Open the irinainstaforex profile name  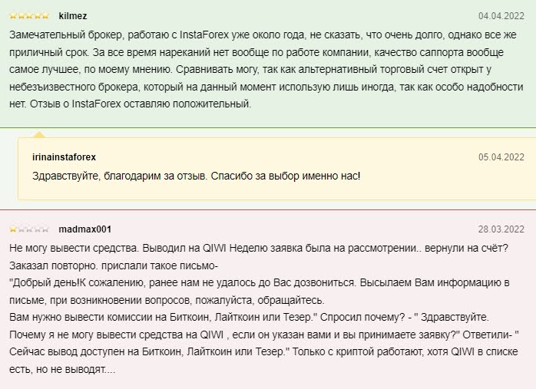(x=64, y=157)
